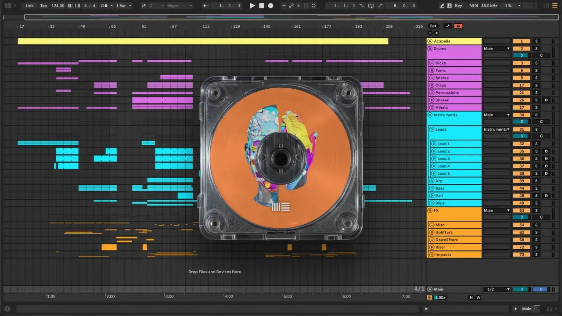The height and width of the screenshot is (316, 562).
Task: Click the Lead 2 track arm icon
Action: click(546, 151)
